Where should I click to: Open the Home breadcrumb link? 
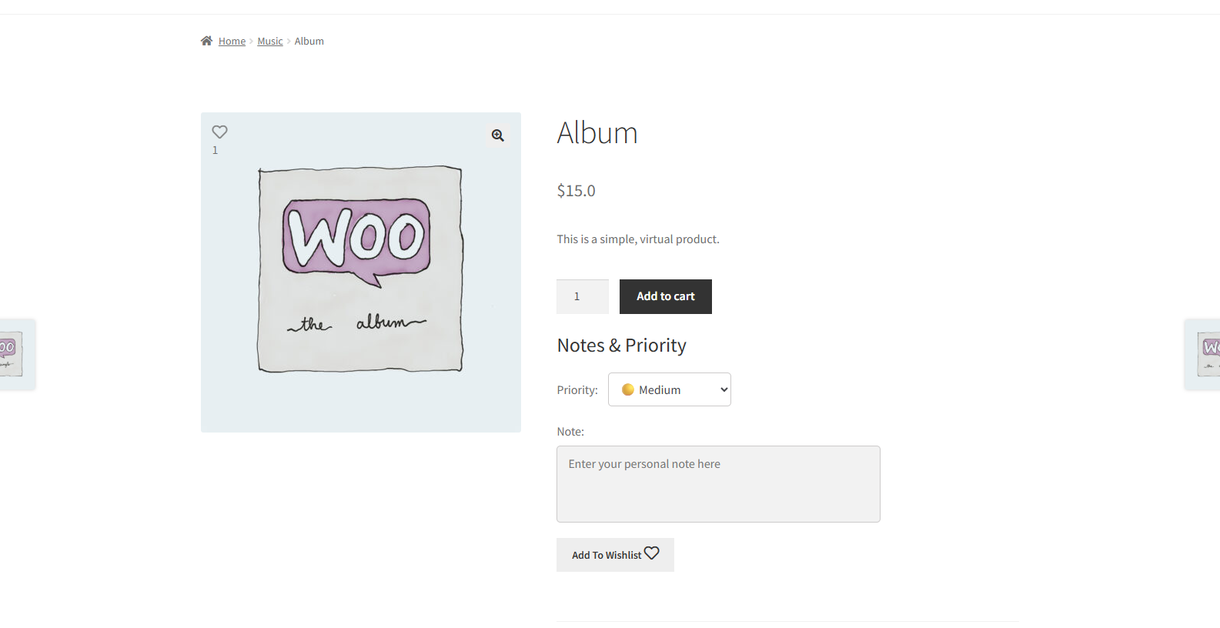pos(232,42)
